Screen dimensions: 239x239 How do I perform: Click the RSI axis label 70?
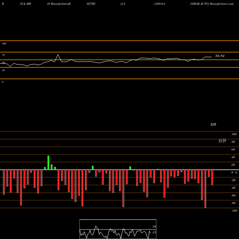3,55
